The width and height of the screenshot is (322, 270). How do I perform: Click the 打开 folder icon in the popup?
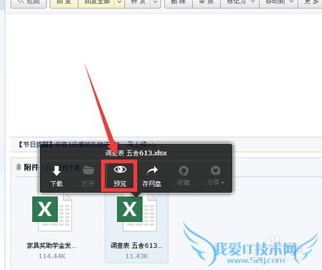(88, 170)
